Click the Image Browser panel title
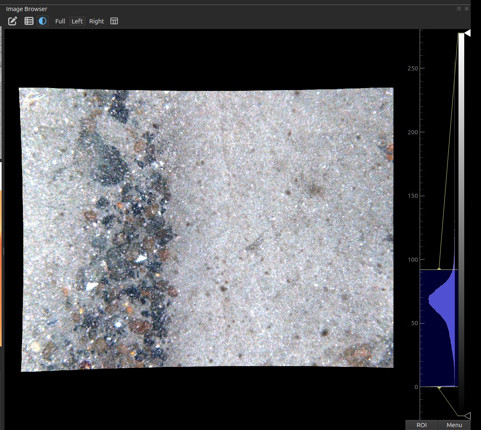Viewport: 481px width, 430px height. tap(27, 9)
